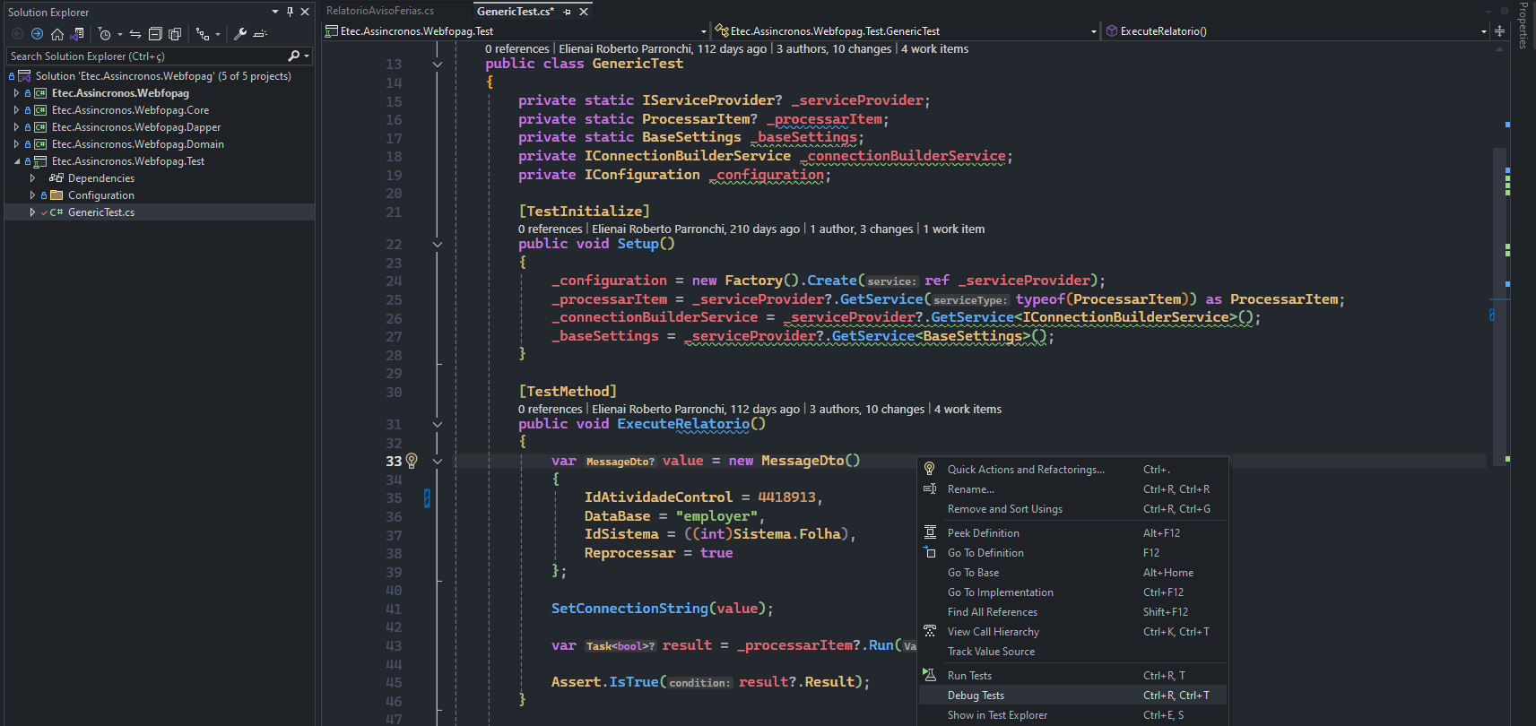
Task: Click the '0 references' link above Setup()
Action: pos(551,229)
